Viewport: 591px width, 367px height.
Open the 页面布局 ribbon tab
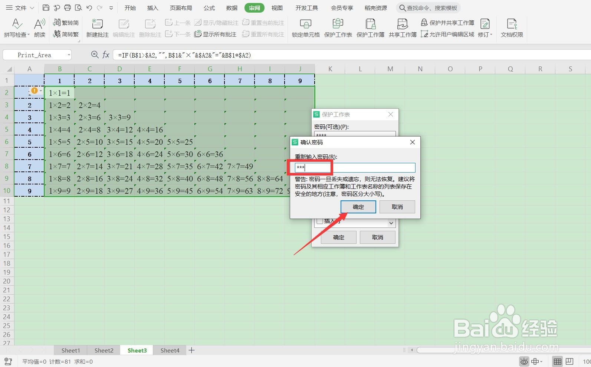[181, 8]
